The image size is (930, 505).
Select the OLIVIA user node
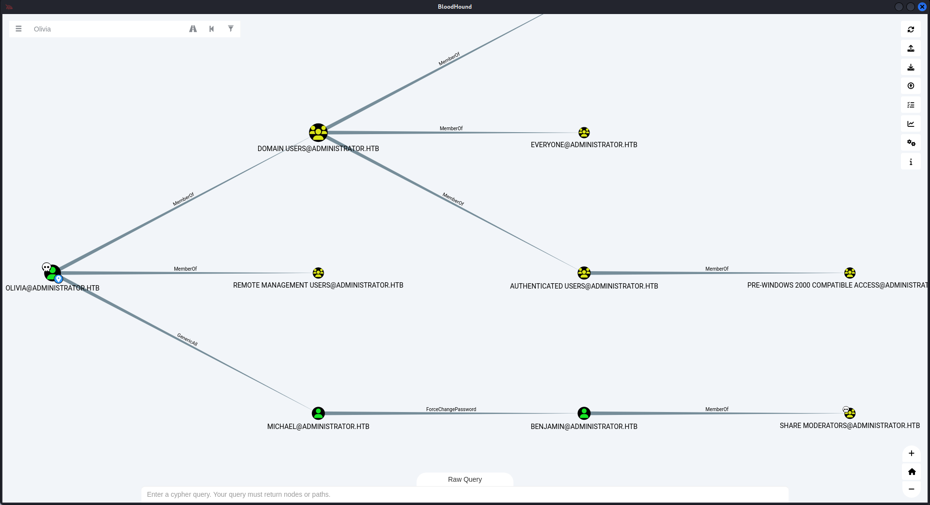(52, 273)
